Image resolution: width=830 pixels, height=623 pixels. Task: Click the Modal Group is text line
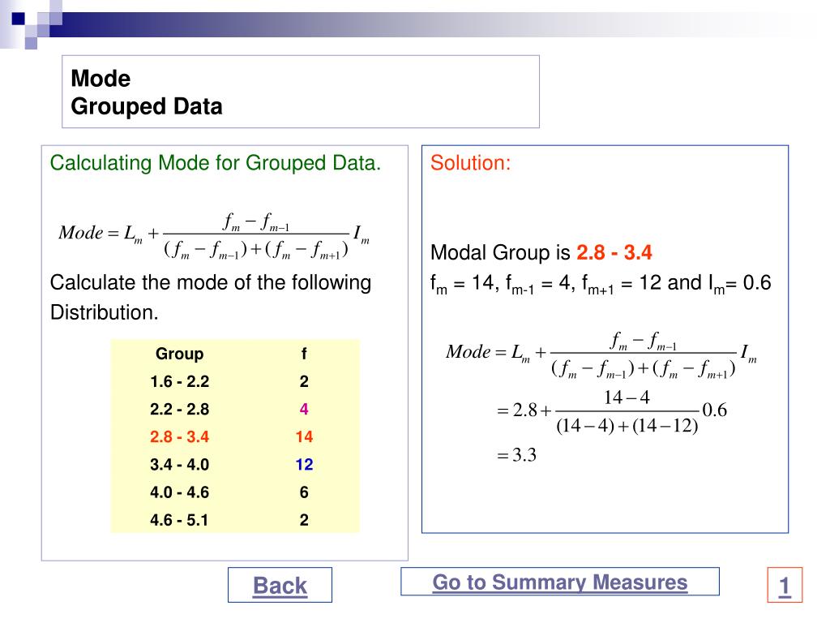pyautogui.click(x=541, y=253)
